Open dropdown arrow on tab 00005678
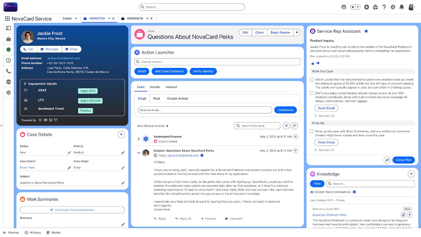This screenshot has height=237, width=421. (x=147, y=18)
